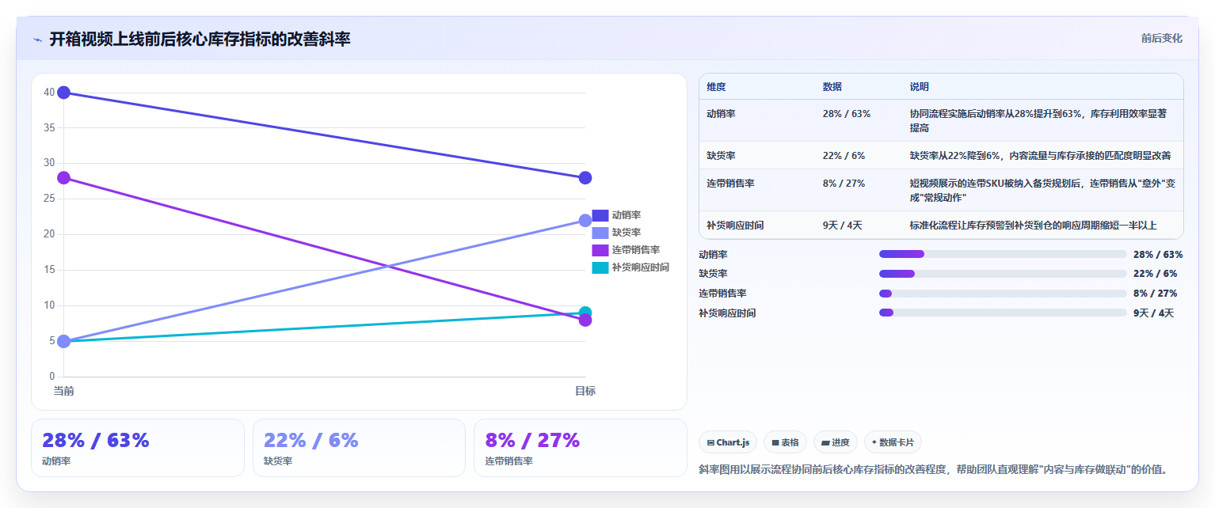Viewport: 1215px width, 508px height.
Task: Click the 补货响应时间 cell in the table
Action: (757, 225)
